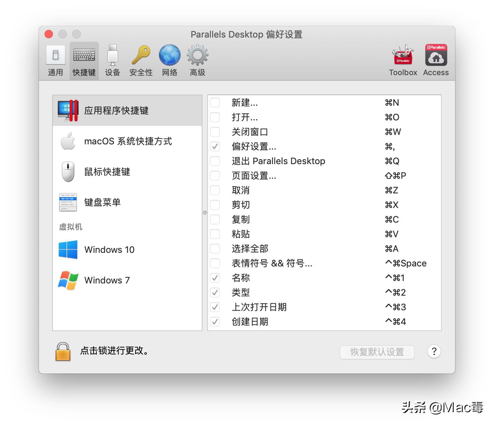This screenshot has height=425, width=494.
Task: Open the Security (安全性) key icon
Action: (141, 61)
